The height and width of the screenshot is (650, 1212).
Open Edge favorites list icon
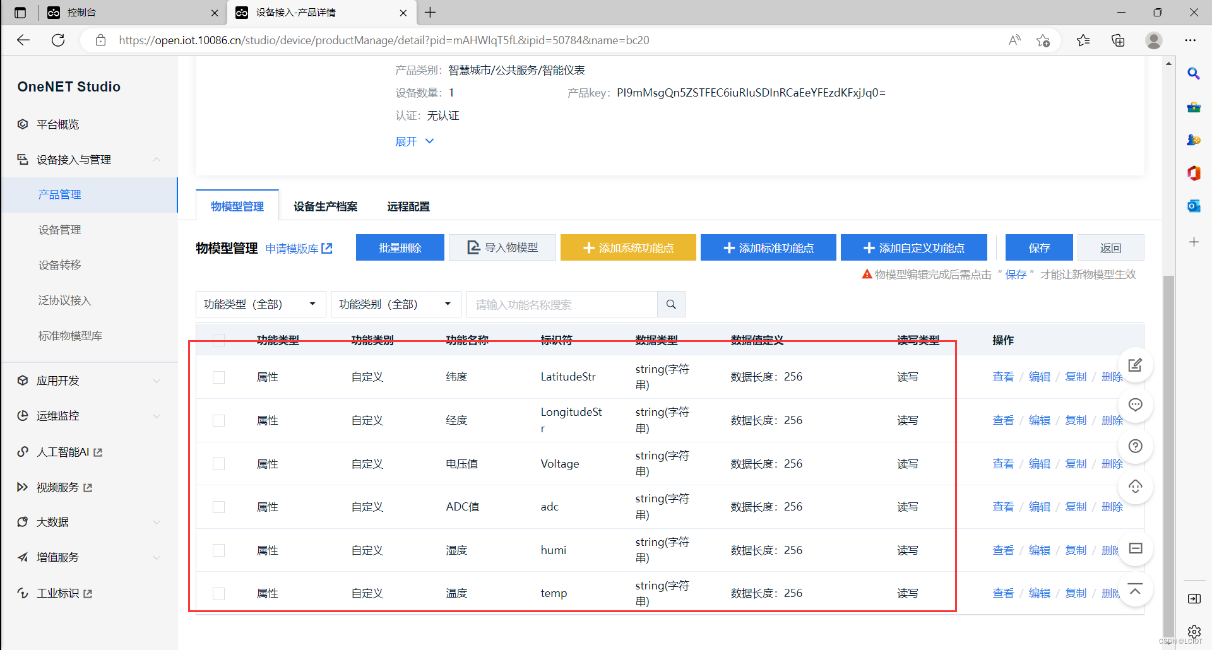pos(1083,40)
